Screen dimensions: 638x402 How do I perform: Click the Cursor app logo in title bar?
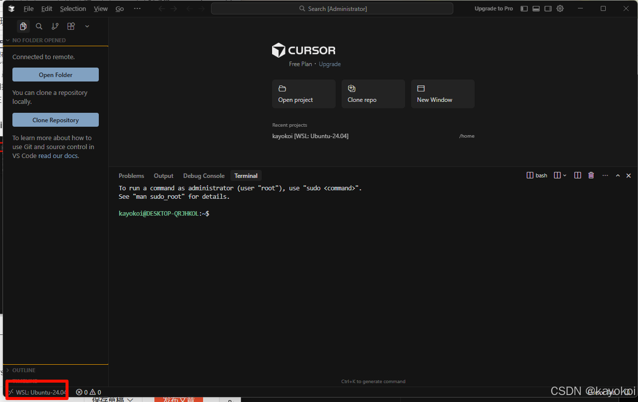point(11,8)
